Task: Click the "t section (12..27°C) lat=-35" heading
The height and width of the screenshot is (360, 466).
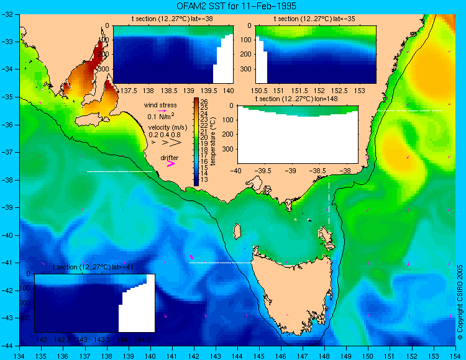Action: click(314, 19)
